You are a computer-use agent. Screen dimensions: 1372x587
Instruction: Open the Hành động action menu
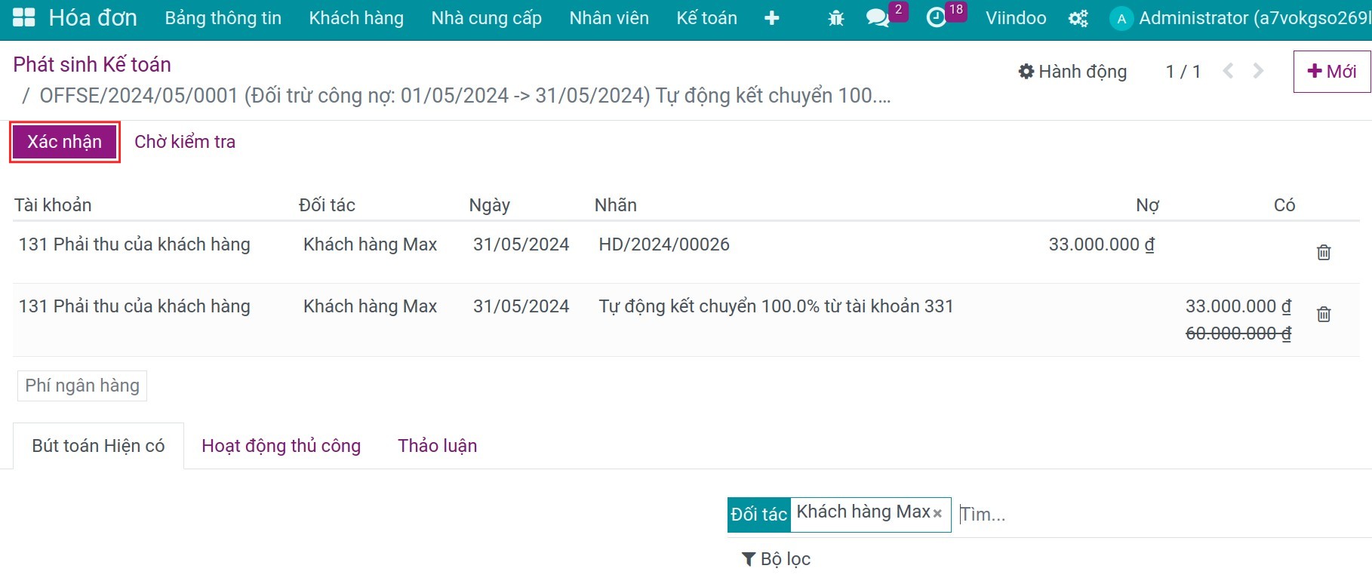pyautogui.click(x=1072, y=72)
